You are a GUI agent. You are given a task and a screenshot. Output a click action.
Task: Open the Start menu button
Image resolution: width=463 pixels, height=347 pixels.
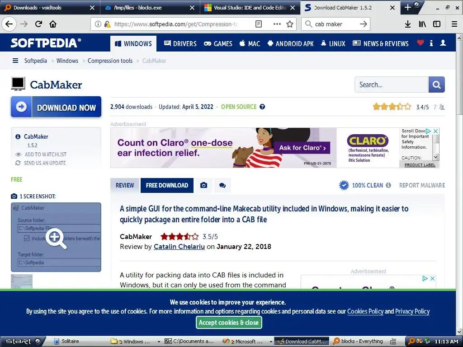click(23, 342)
